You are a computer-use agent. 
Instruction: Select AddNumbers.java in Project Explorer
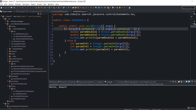point(22,34)
